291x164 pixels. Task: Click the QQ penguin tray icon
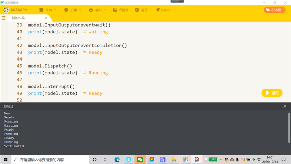coord(226,159)
